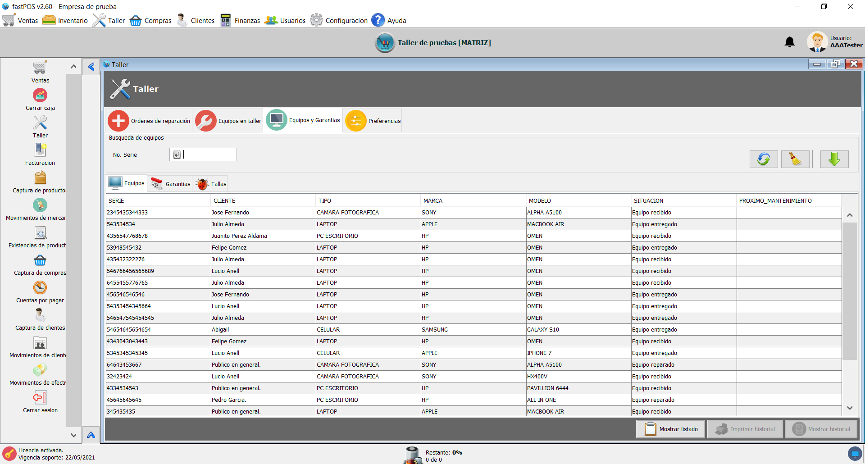The image size is (865, 464).
Task: Click the green download arrow icon
Action: (834, 159)
